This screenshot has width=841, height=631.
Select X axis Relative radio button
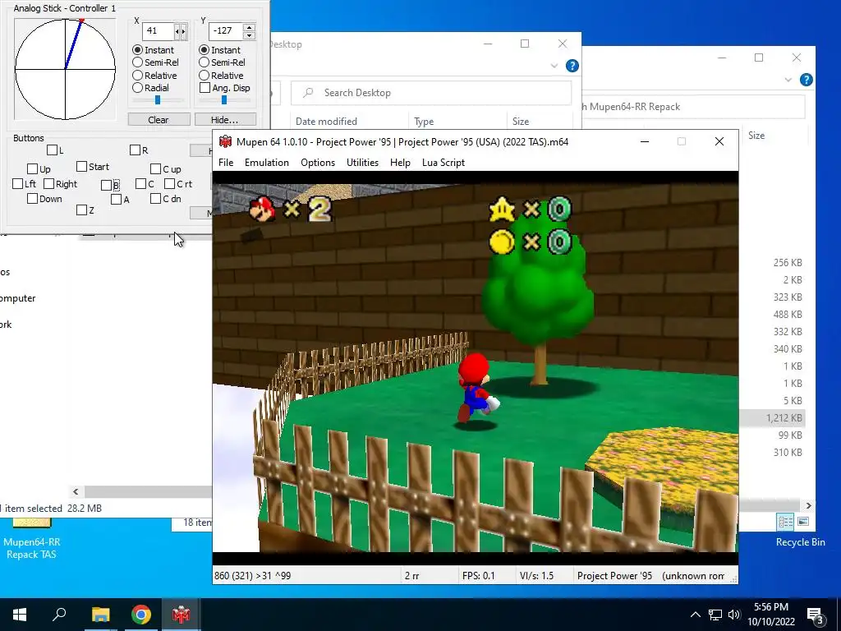(x=138, y=76)
